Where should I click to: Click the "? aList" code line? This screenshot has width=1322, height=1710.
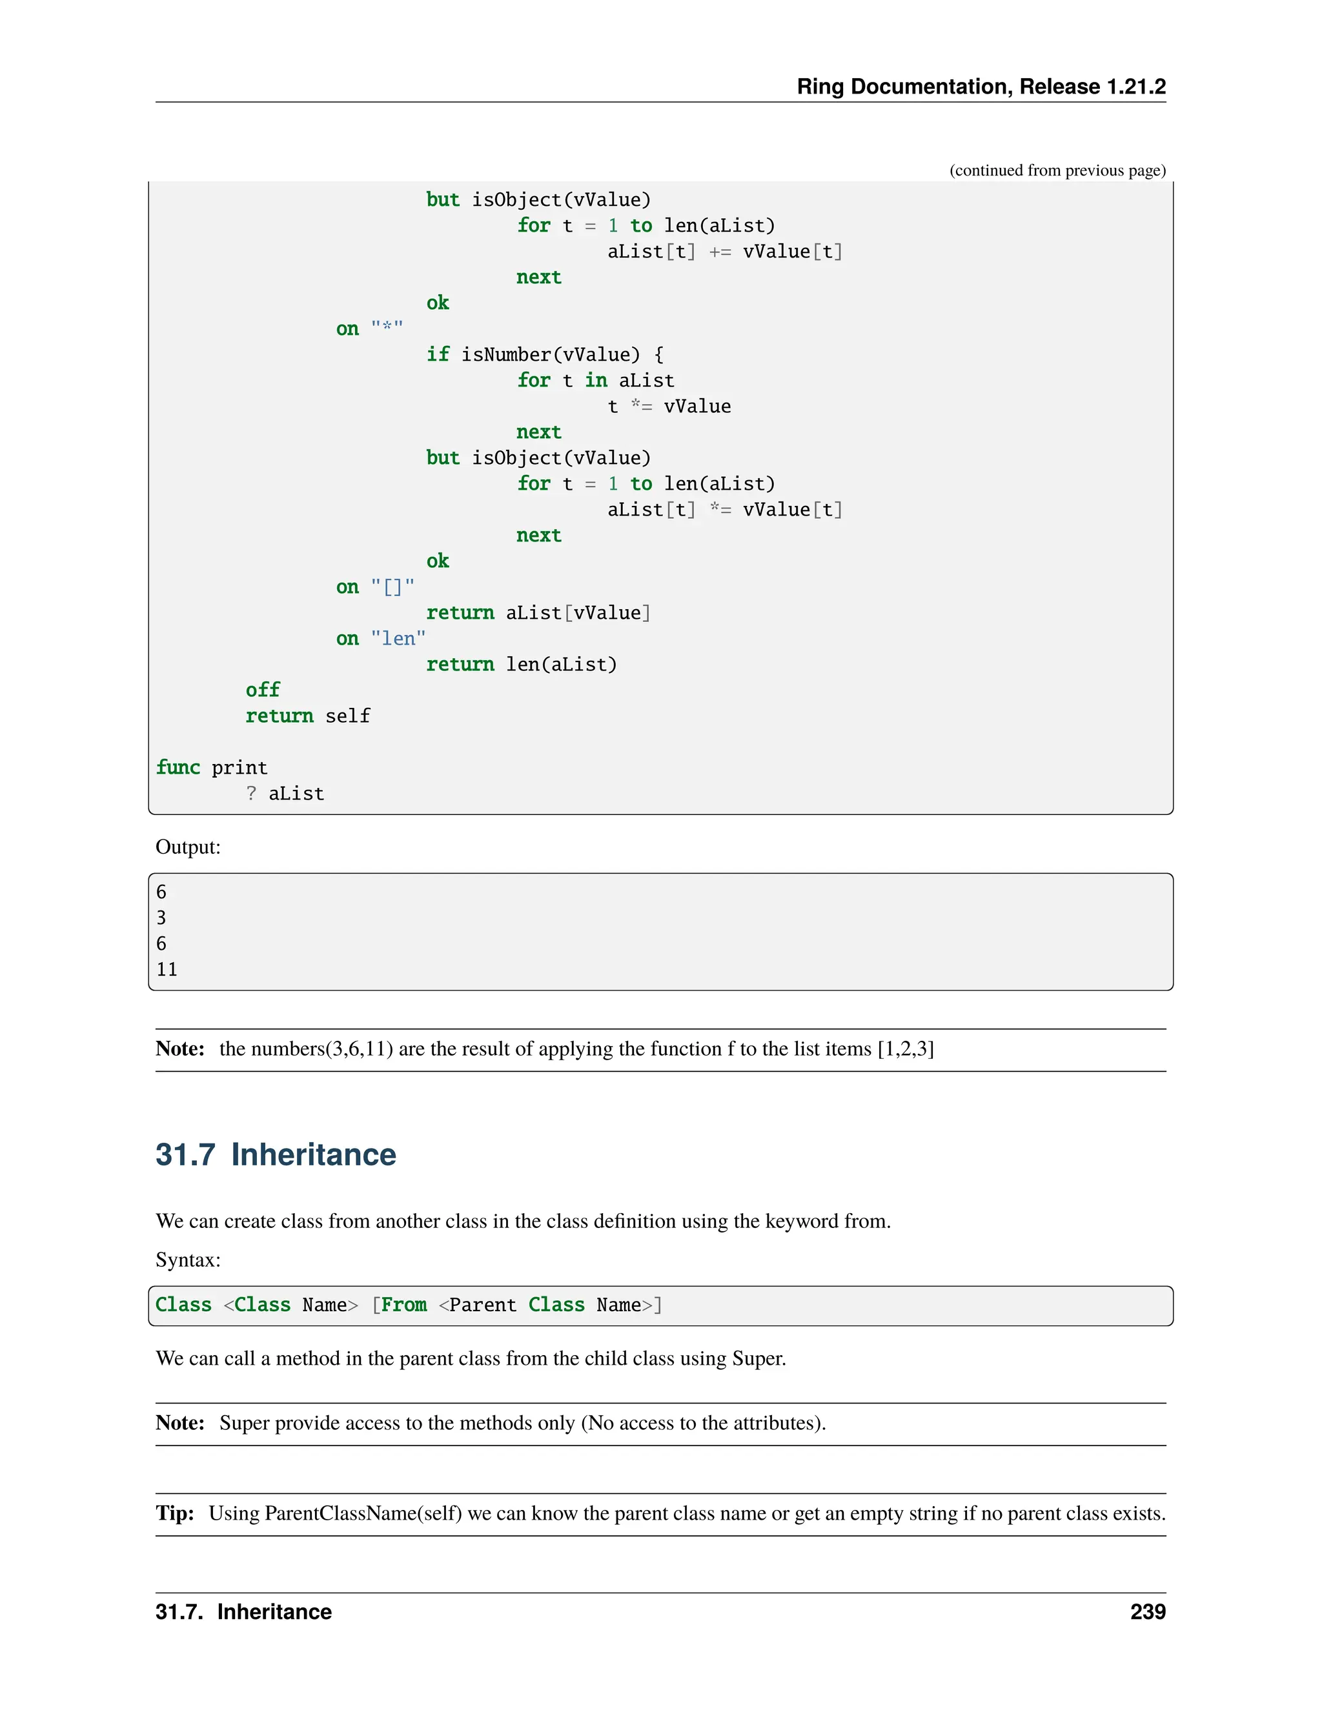pyautogui.click(x=285, y=793)
